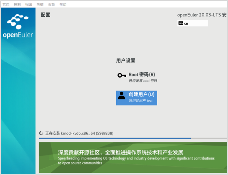Click the 将创建用户 test status text
Viewport: 228px width, 175px height.
140,101
